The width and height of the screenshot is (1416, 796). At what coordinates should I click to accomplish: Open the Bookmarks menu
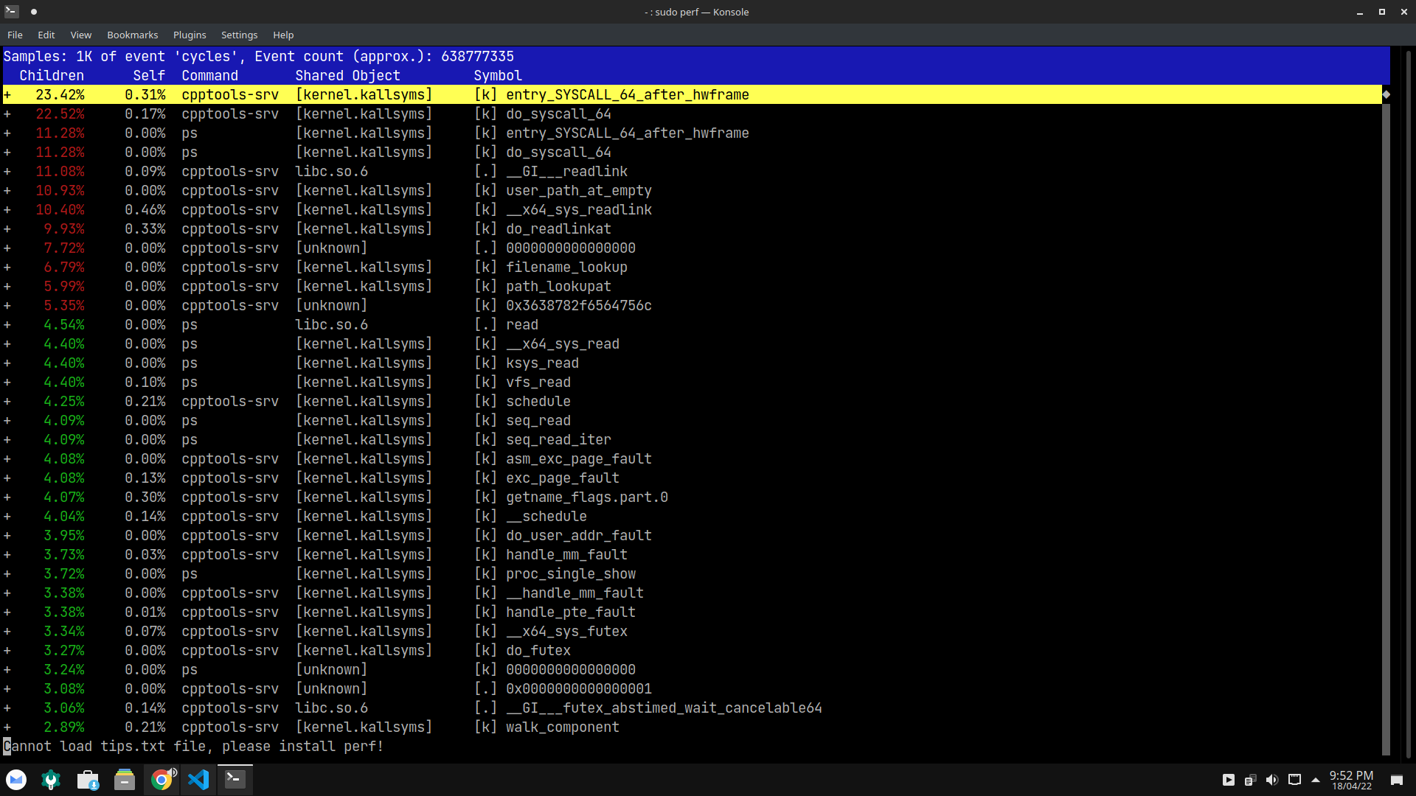132,35
